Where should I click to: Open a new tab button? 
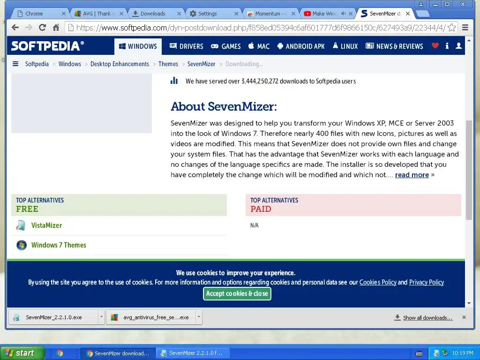423,14
